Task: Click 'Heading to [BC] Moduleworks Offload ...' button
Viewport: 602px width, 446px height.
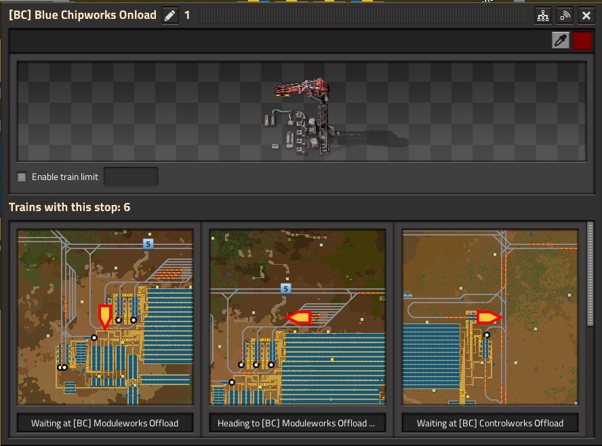Action: pyautogui.click(x=298, y=423)
